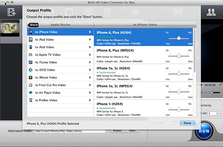Pick the iDVD Video disc icon
The width and height of the screenshot is (223, 147).
coord(30,70)
